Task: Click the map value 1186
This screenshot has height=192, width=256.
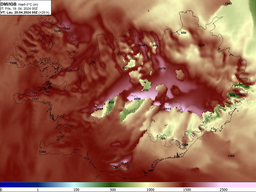Action: (115, 168)
